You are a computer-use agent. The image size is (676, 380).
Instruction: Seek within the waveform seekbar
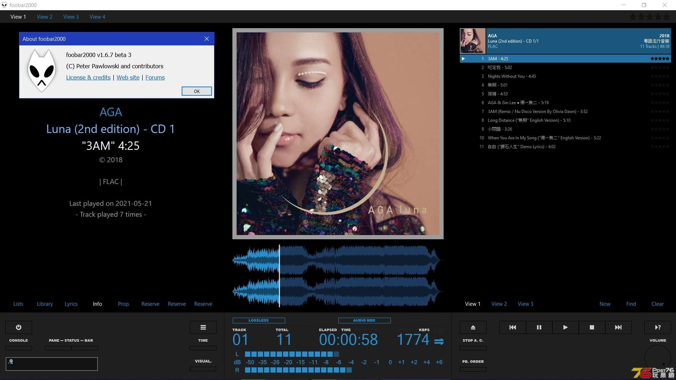coord(338,276)
